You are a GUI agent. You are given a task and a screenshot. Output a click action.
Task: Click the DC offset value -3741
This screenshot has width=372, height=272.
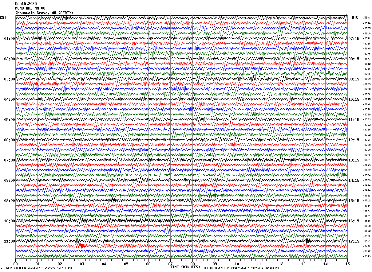(367, 38)
